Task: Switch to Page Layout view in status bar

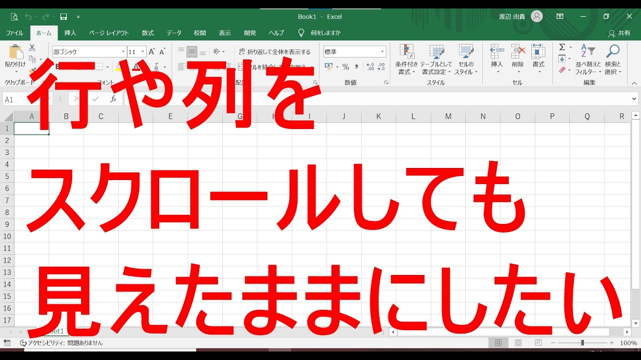Action: click(518, 343)
